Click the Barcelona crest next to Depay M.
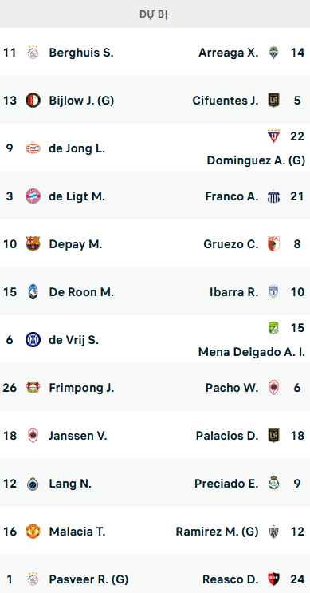310x593 pixels. point(33,244)
